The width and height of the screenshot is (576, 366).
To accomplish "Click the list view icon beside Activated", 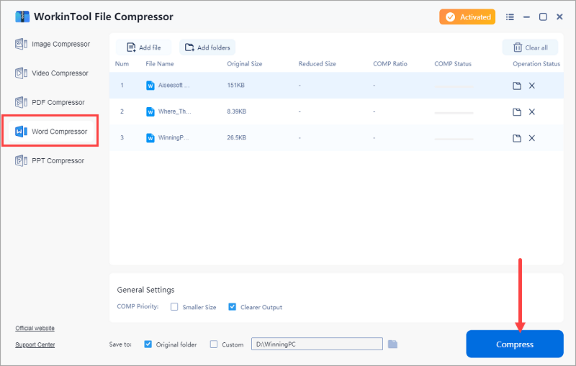I will pos(510,17).
